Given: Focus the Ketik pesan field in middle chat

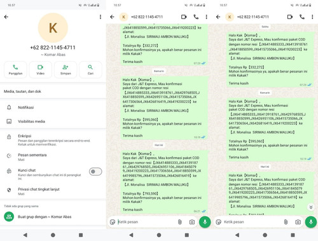Looking at the screenshot, I should click(147, 222).
